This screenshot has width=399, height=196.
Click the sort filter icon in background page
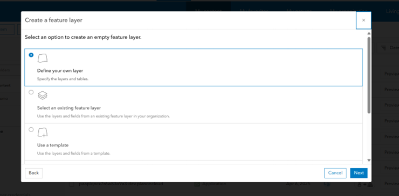coord(383,48)
